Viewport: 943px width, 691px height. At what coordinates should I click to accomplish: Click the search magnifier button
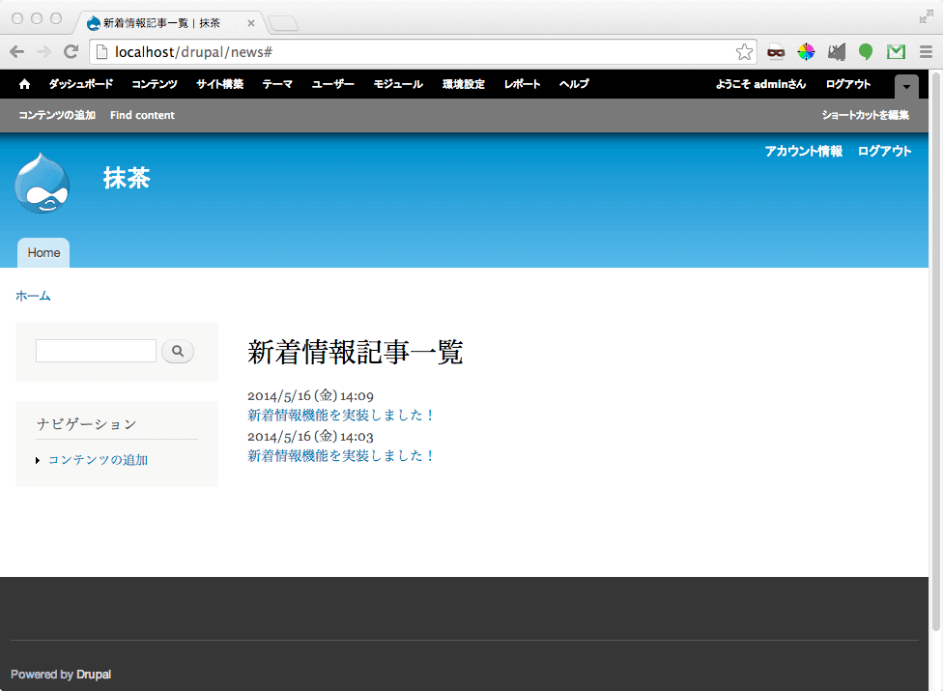click(x=178, y=351)
